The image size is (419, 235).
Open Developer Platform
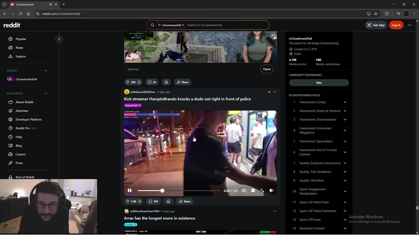coord(28,119)
